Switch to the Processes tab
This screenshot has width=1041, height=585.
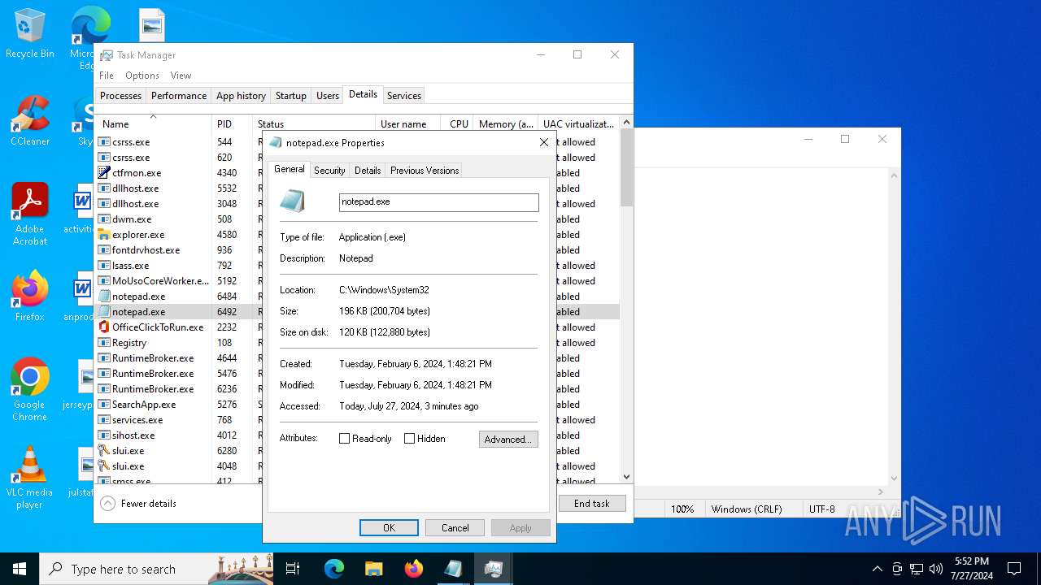click(x=120, y=96)
